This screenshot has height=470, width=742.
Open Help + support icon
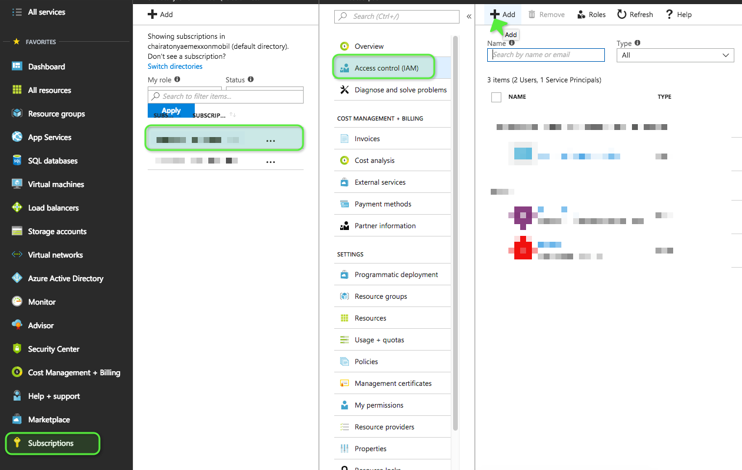[x=17, y=396]
